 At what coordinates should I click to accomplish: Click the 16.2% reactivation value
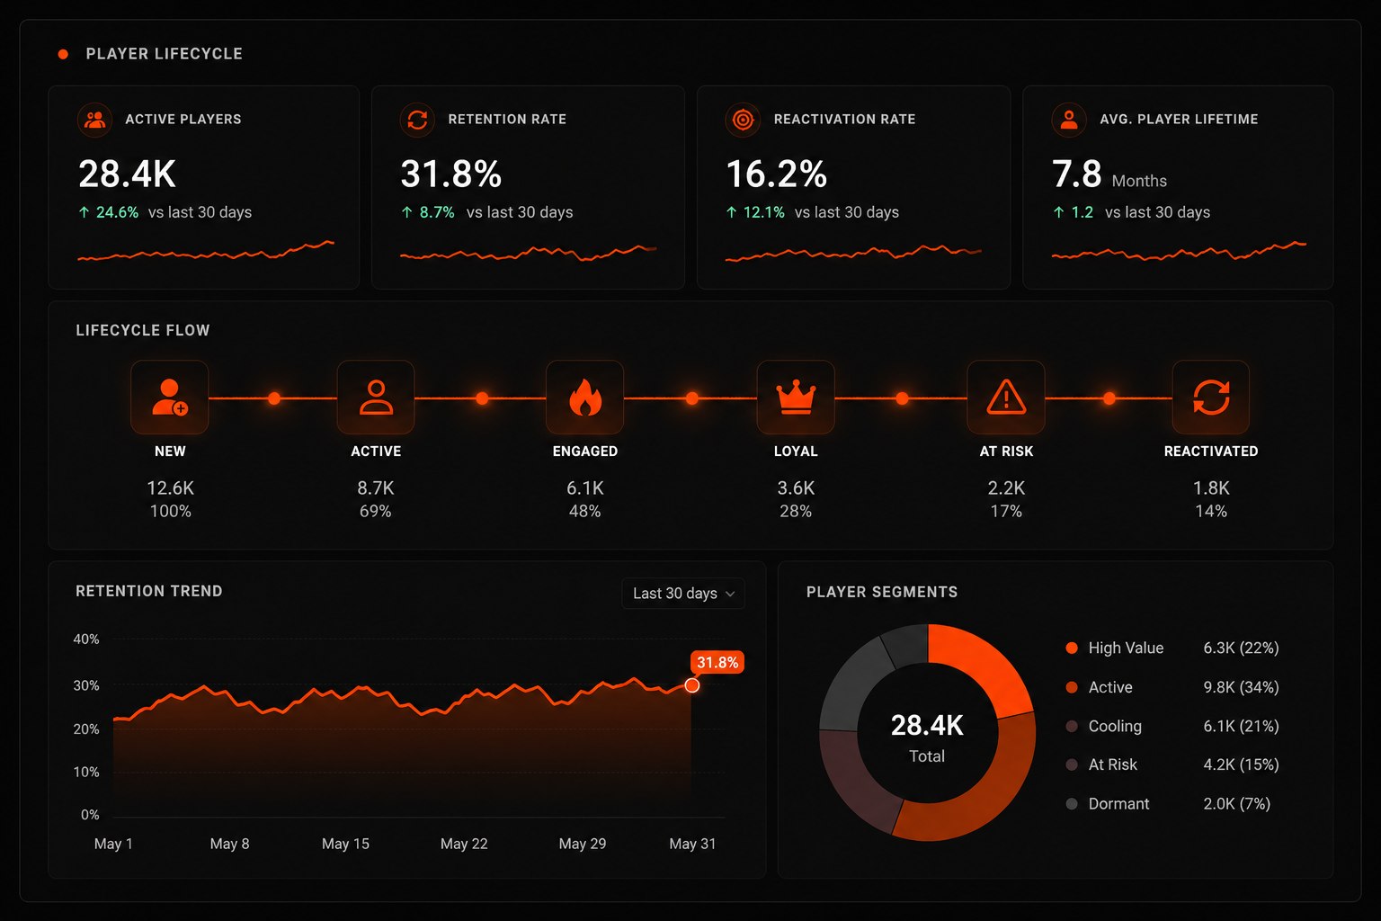click(x=776, y=174)
